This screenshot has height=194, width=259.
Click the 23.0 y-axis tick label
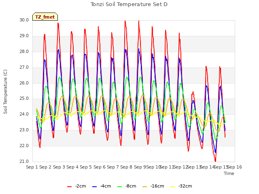point(24,130)
